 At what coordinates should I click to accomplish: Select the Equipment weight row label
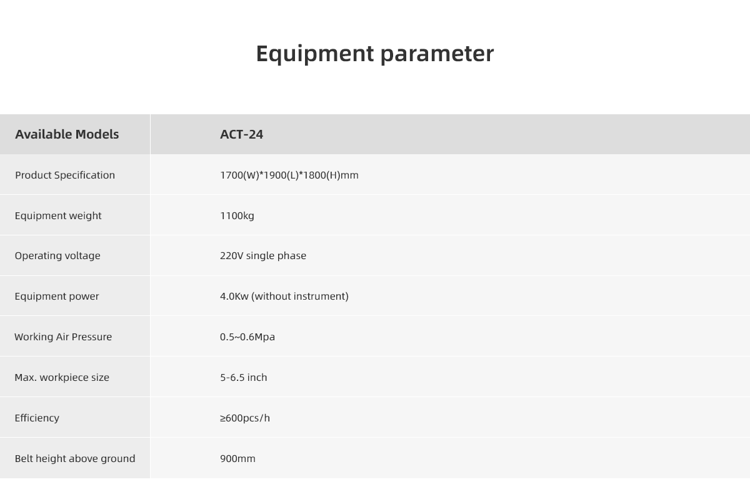pos(58,215)
